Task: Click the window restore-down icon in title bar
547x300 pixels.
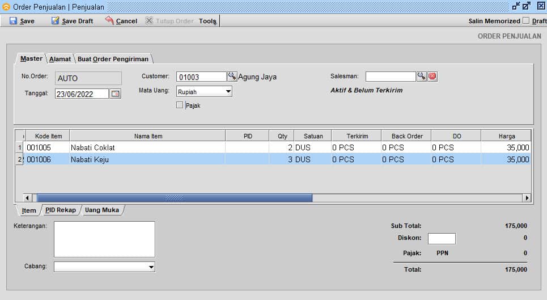Action: [516, 6]
